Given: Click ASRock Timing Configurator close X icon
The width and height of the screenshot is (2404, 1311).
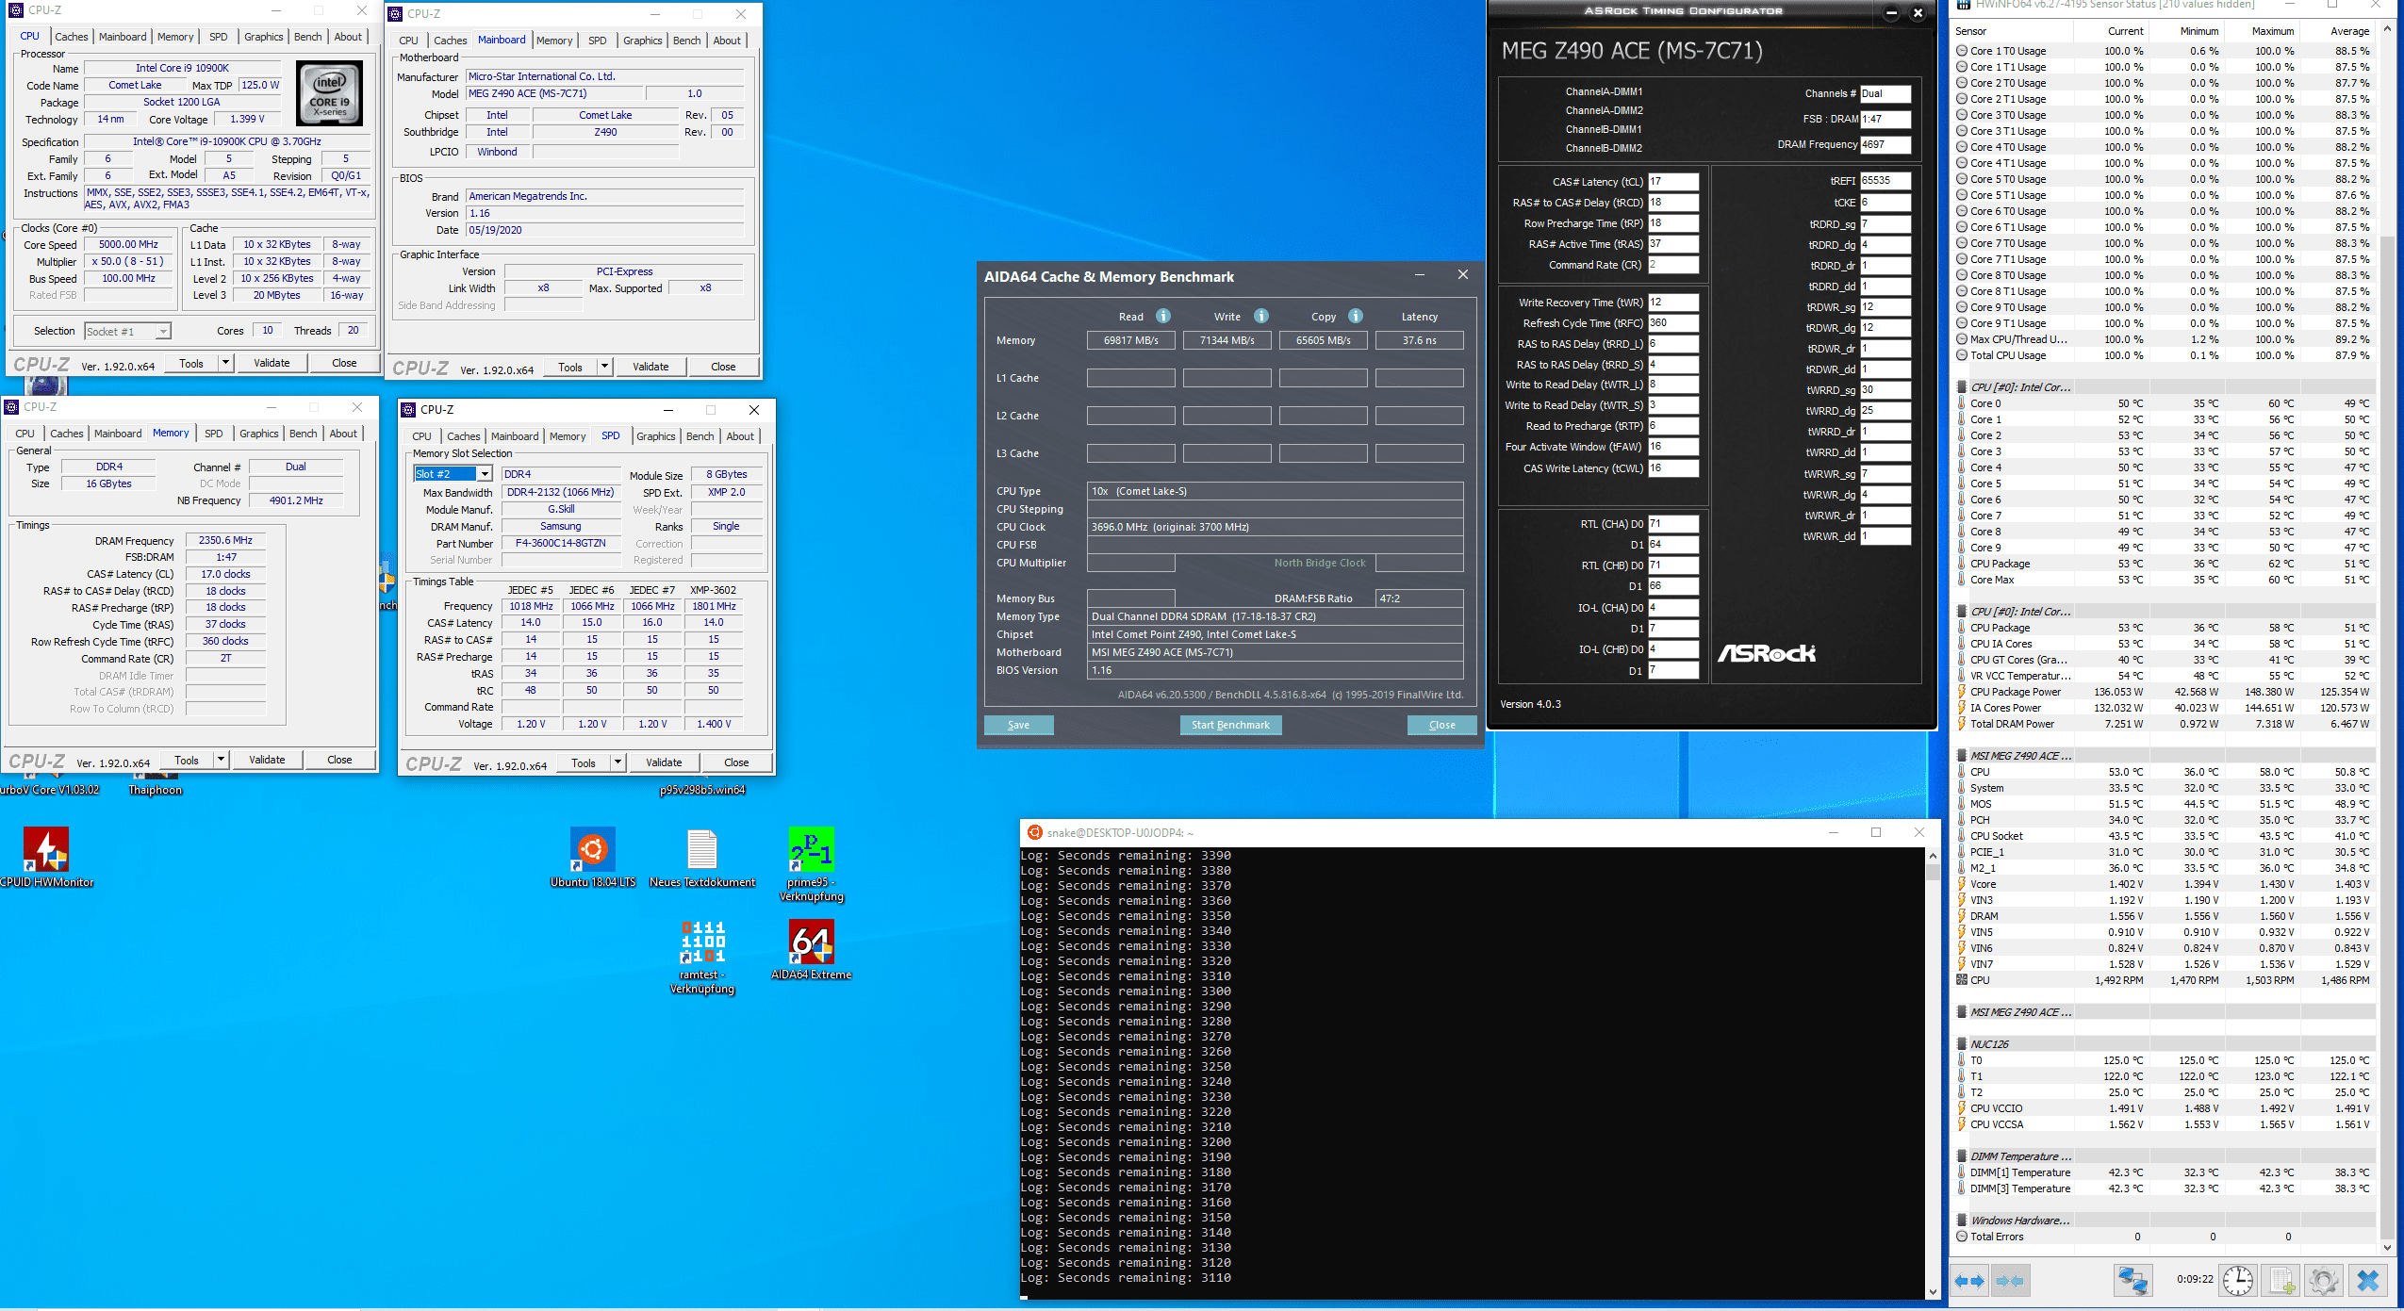Looking at the screenshot, I should pos(1918,13).
